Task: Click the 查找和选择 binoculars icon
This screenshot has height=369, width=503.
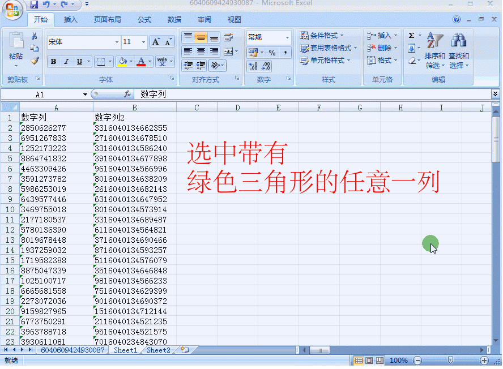Action: (458, 41)
